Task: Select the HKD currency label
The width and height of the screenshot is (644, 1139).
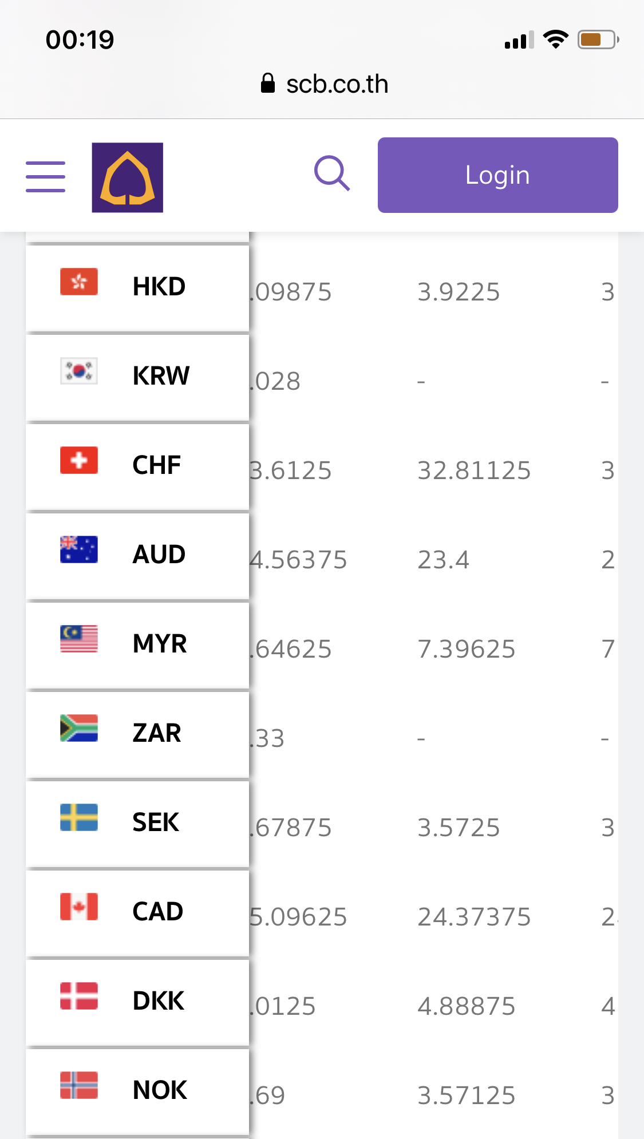Action: click(159, 286)
